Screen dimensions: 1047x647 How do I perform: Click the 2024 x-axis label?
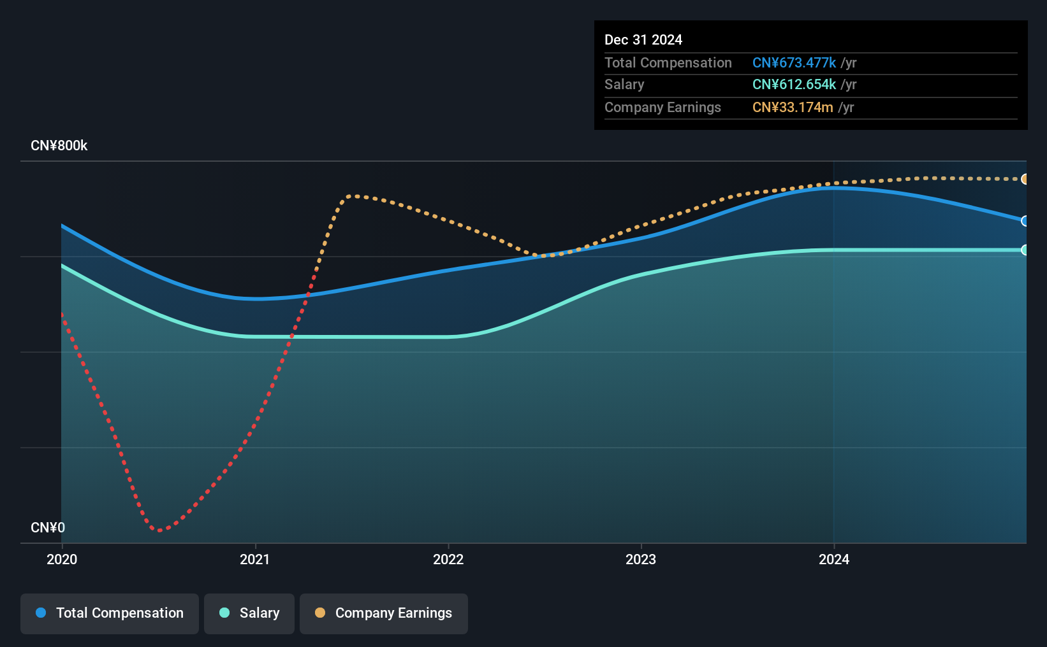coord(834,559)
